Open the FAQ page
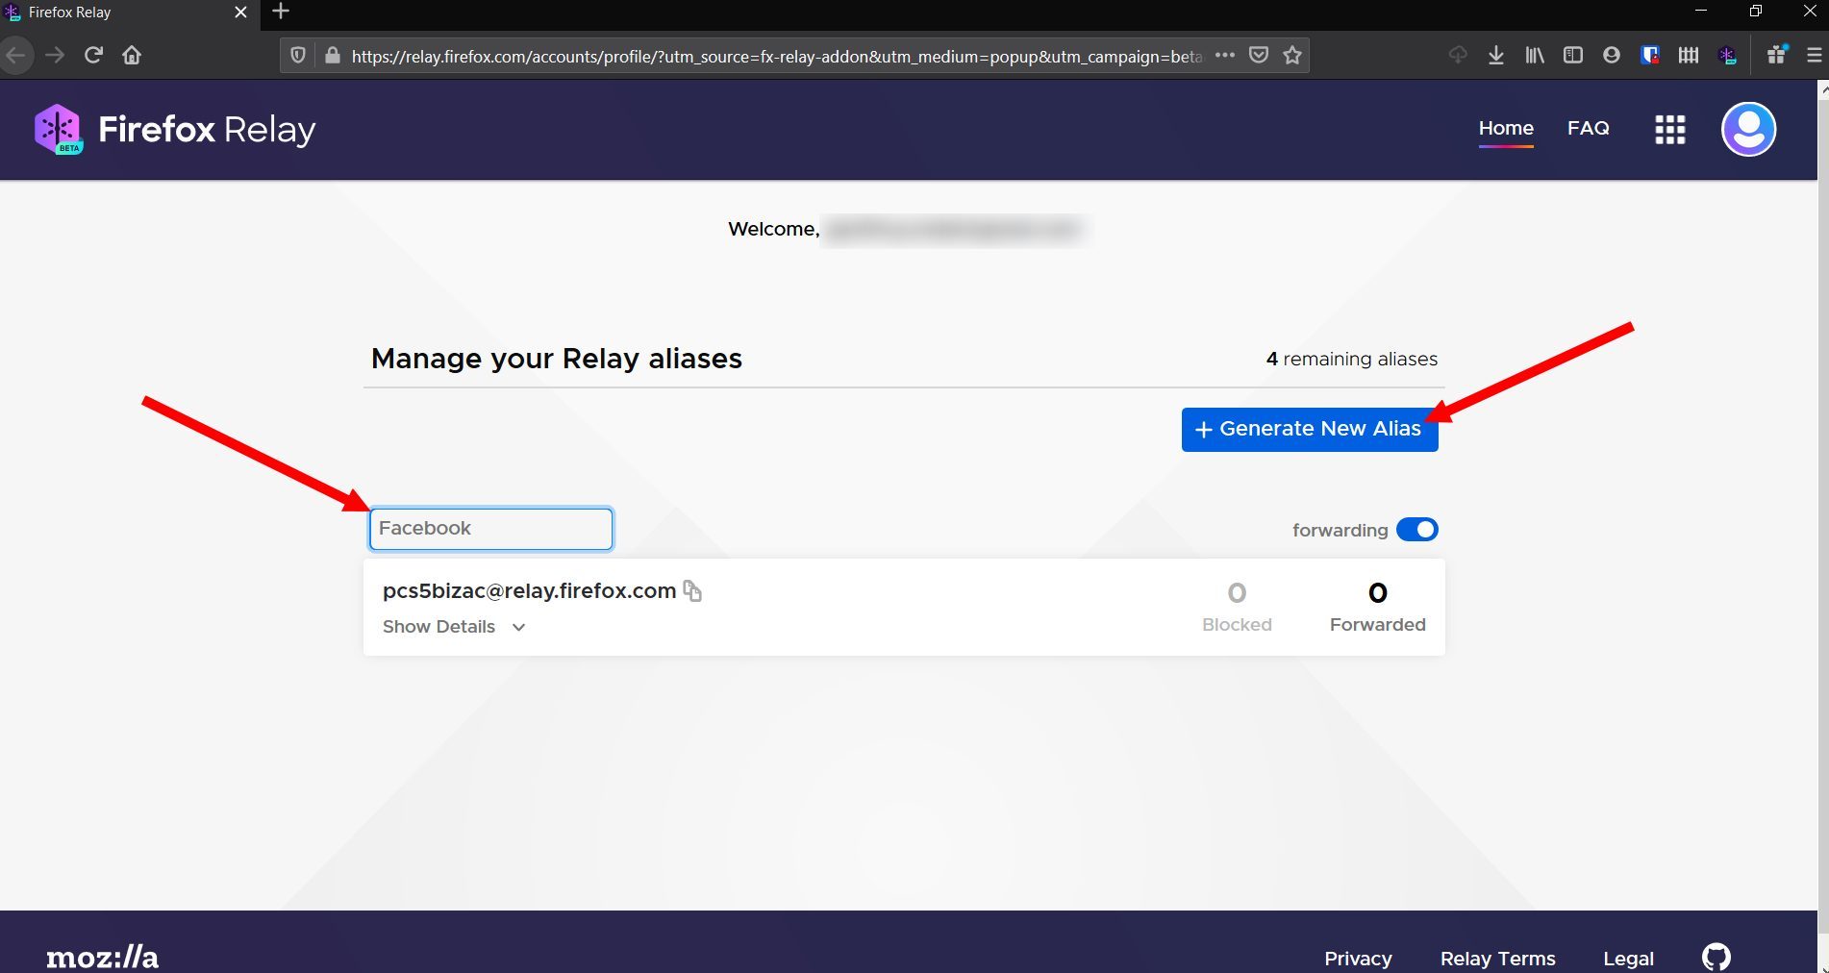The height and width of the screenshot is (973, 1829). coord(1588,128)
